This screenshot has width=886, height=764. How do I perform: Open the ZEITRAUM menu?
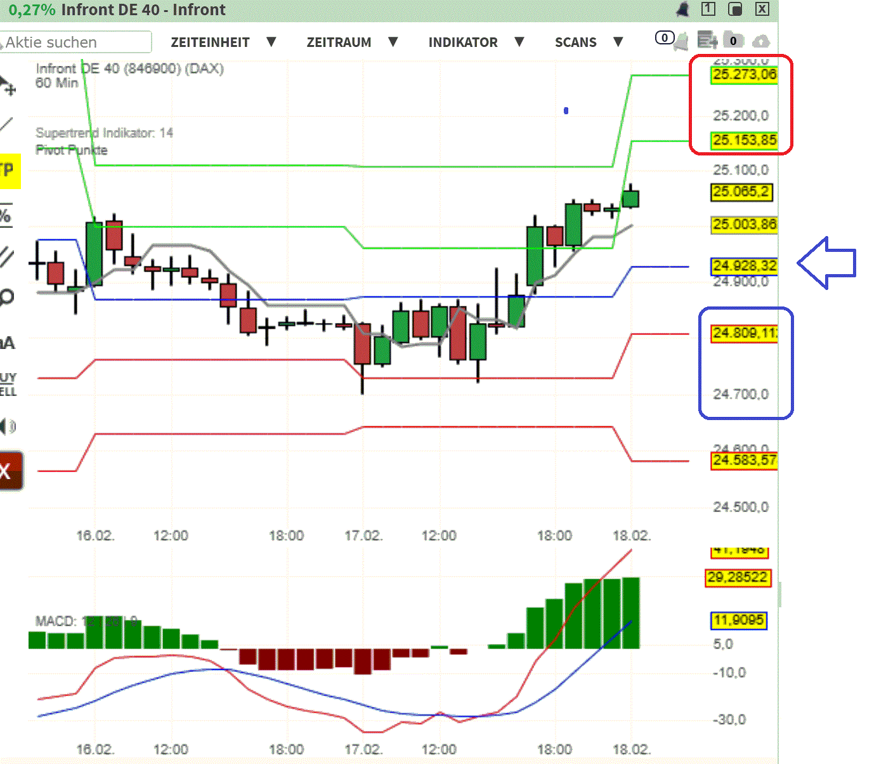tap(339, 42)
